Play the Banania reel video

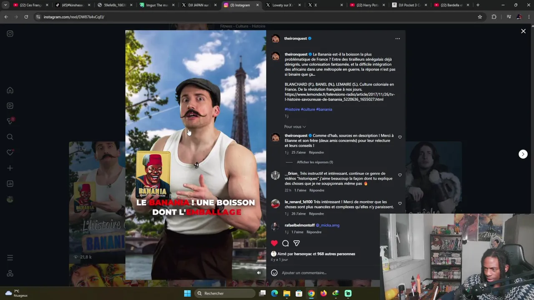pos(196,155)
